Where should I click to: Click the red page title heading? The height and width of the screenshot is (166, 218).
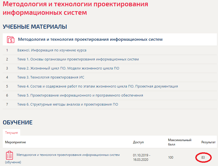[x=75, y=8]
